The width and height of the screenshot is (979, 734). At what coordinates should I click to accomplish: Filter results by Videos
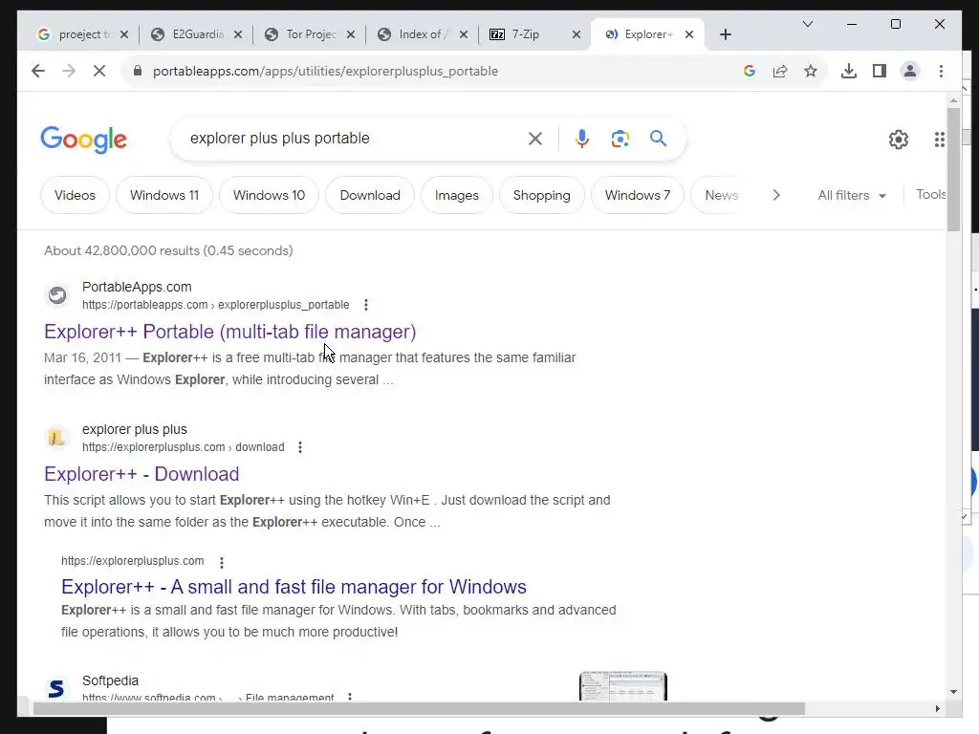[x=75, y=195]
